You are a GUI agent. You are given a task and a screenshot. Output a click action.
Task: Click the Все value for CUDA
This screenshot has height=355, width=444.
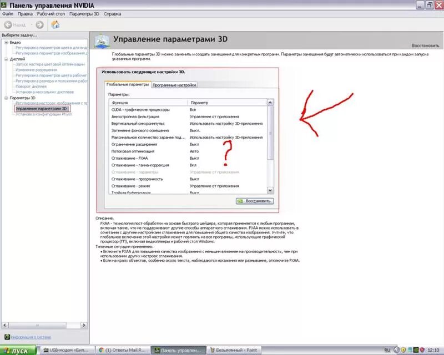click(x=193, y=110)
